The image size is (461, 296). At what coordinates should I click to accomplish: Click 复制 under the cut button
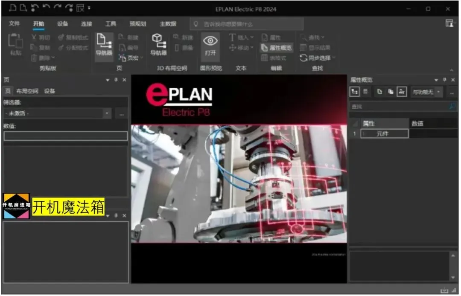tap(41, 48)
